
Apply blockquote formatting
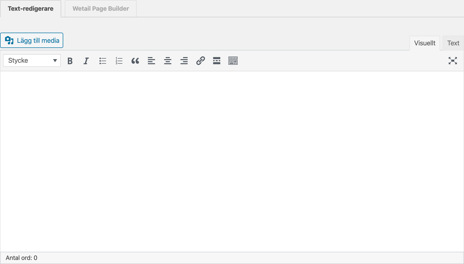point(135,61)
